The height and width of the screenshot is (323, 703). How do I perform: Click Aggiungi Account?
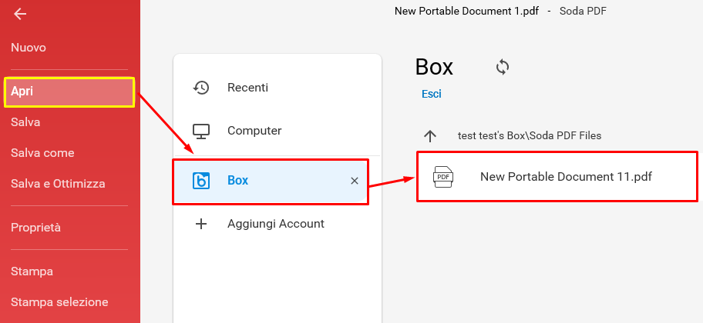point(277,224)
